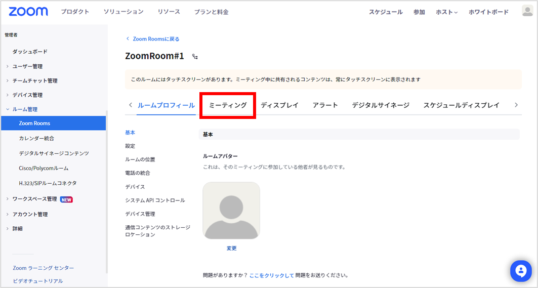Collapse ルーム管理 in the sidebar

25,109
